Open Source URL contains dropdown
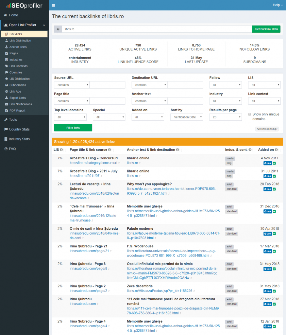Image resolution: width=286 pixels, height=335 pixels. (x=72, y=85)
